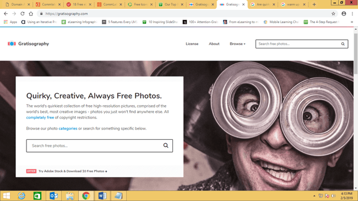Open the 10 Inspiring SlideShare bookmark
This screenshot has height=201, width=358.
(x=160, y=22)
